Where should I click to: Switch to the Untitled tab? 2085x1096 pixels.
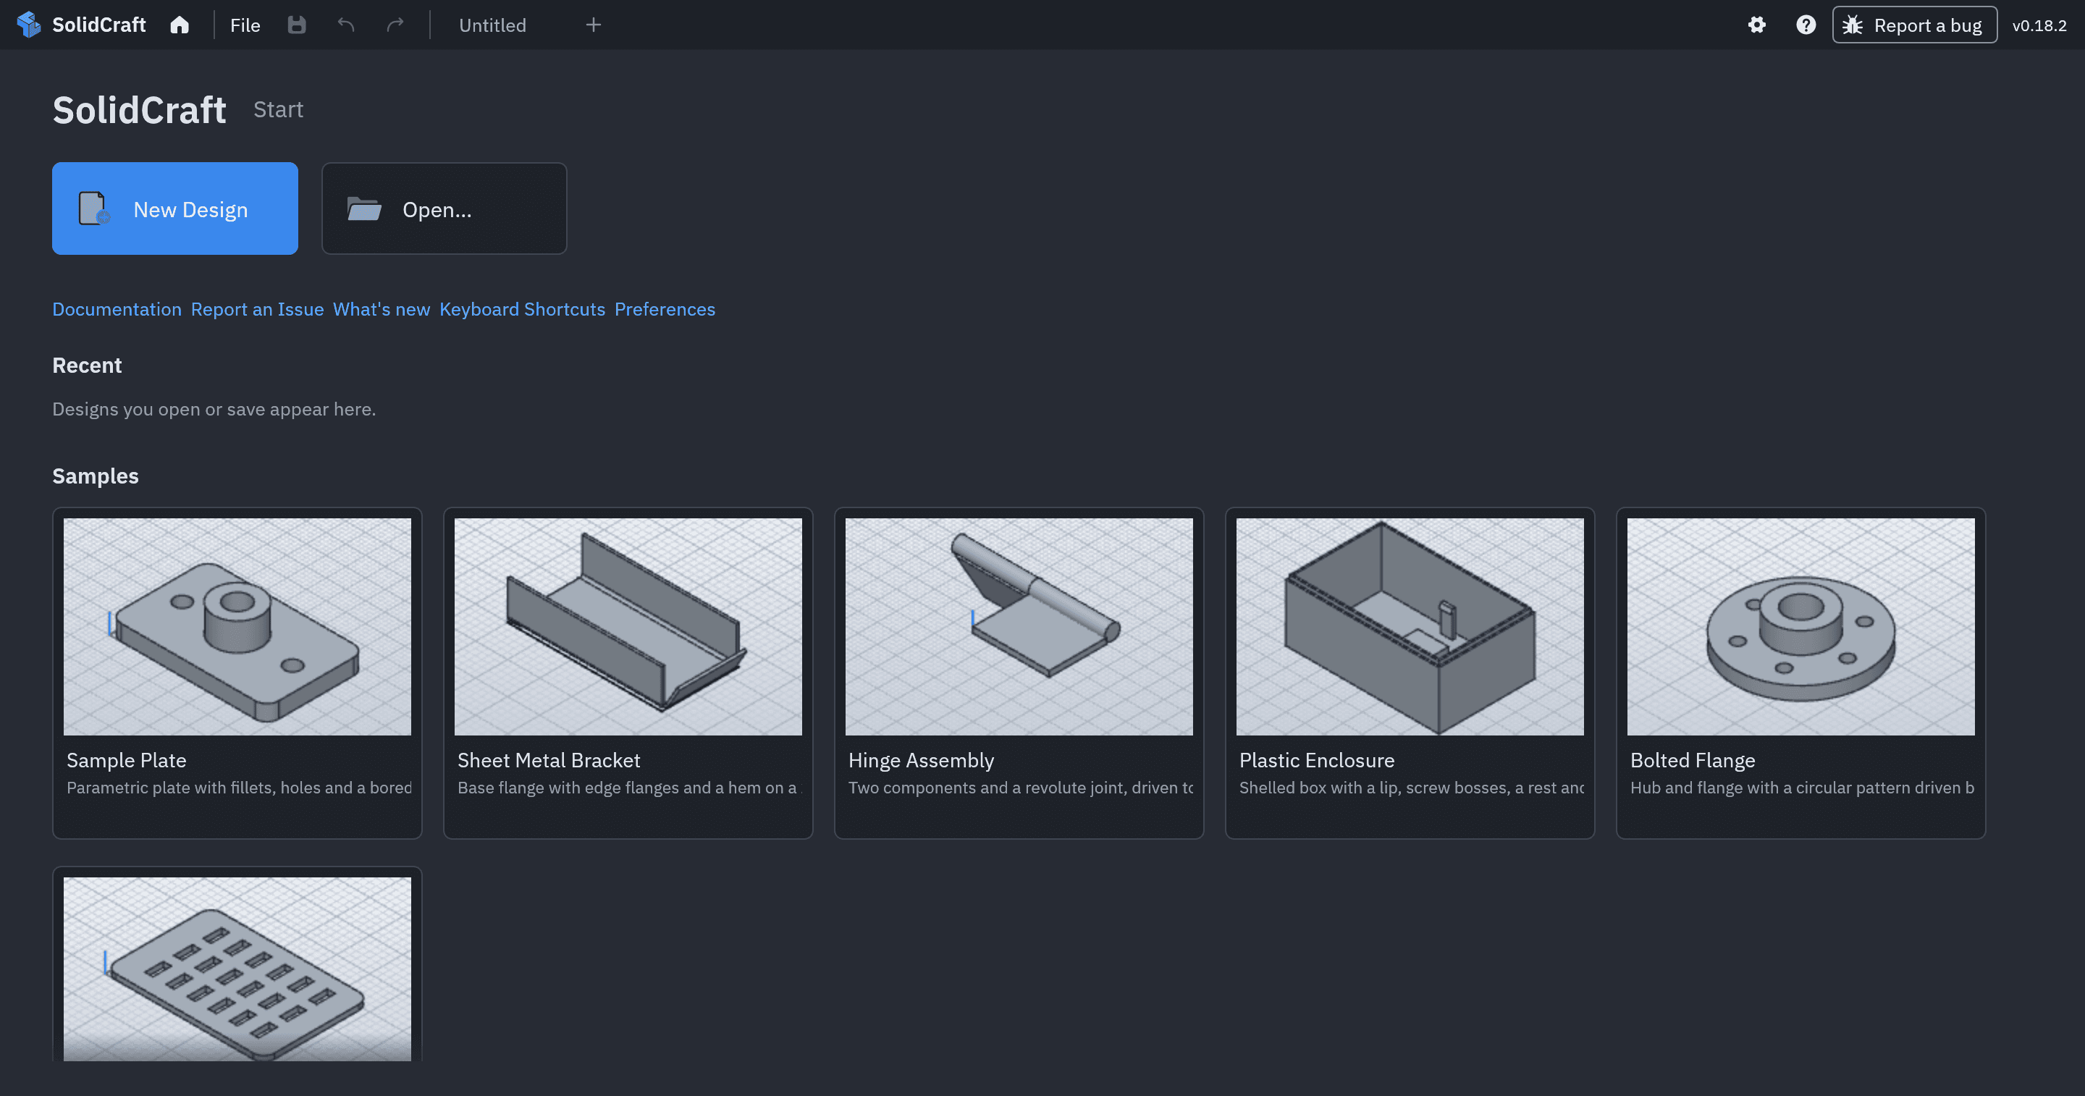pos(492,25)
